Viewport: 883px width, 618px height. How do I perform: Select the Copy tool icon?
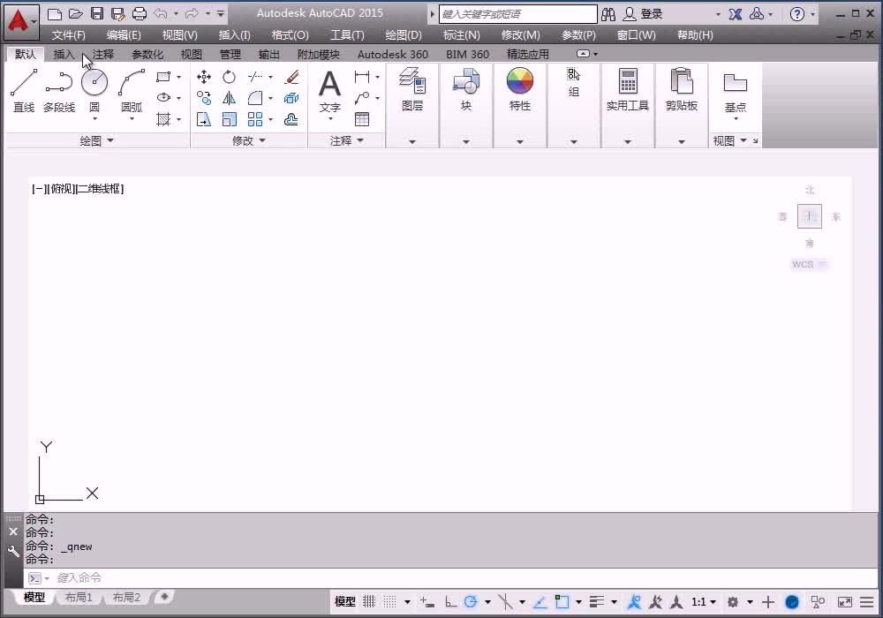click(x=204, y=98)
